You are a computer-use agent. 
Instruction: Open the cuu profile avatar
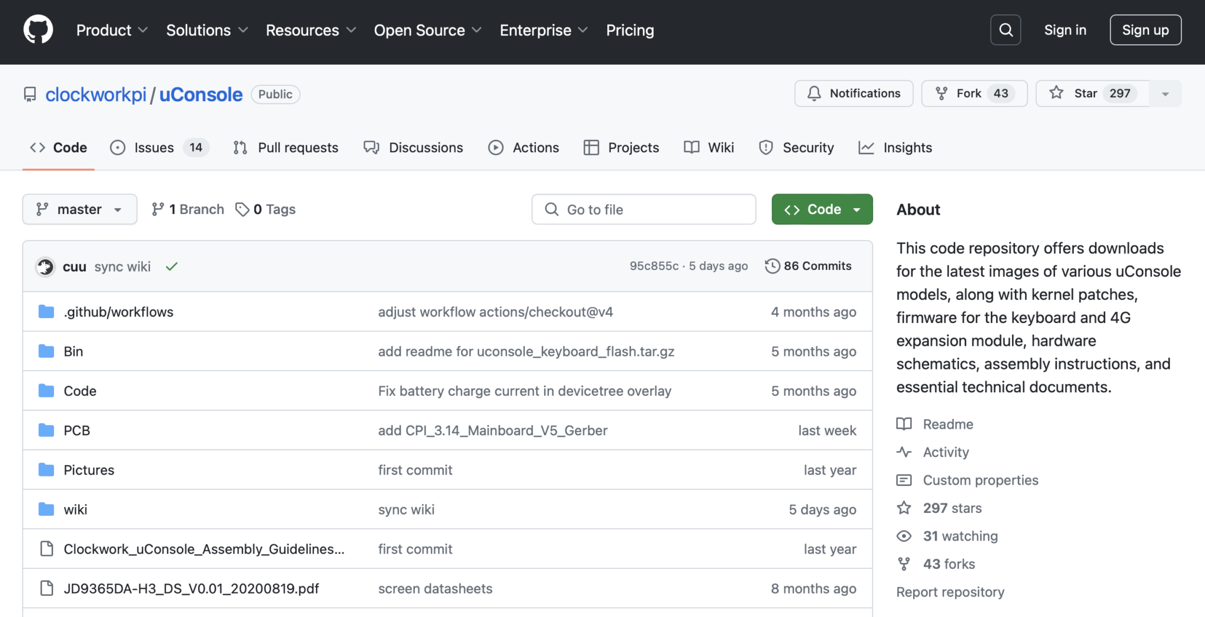click(x=44, y=266)
